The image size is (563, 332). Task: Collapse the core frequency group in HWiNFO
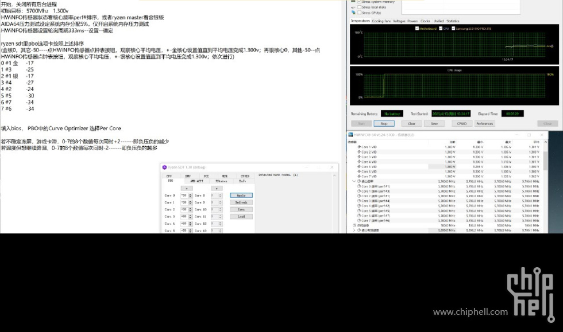coord(354,181)
